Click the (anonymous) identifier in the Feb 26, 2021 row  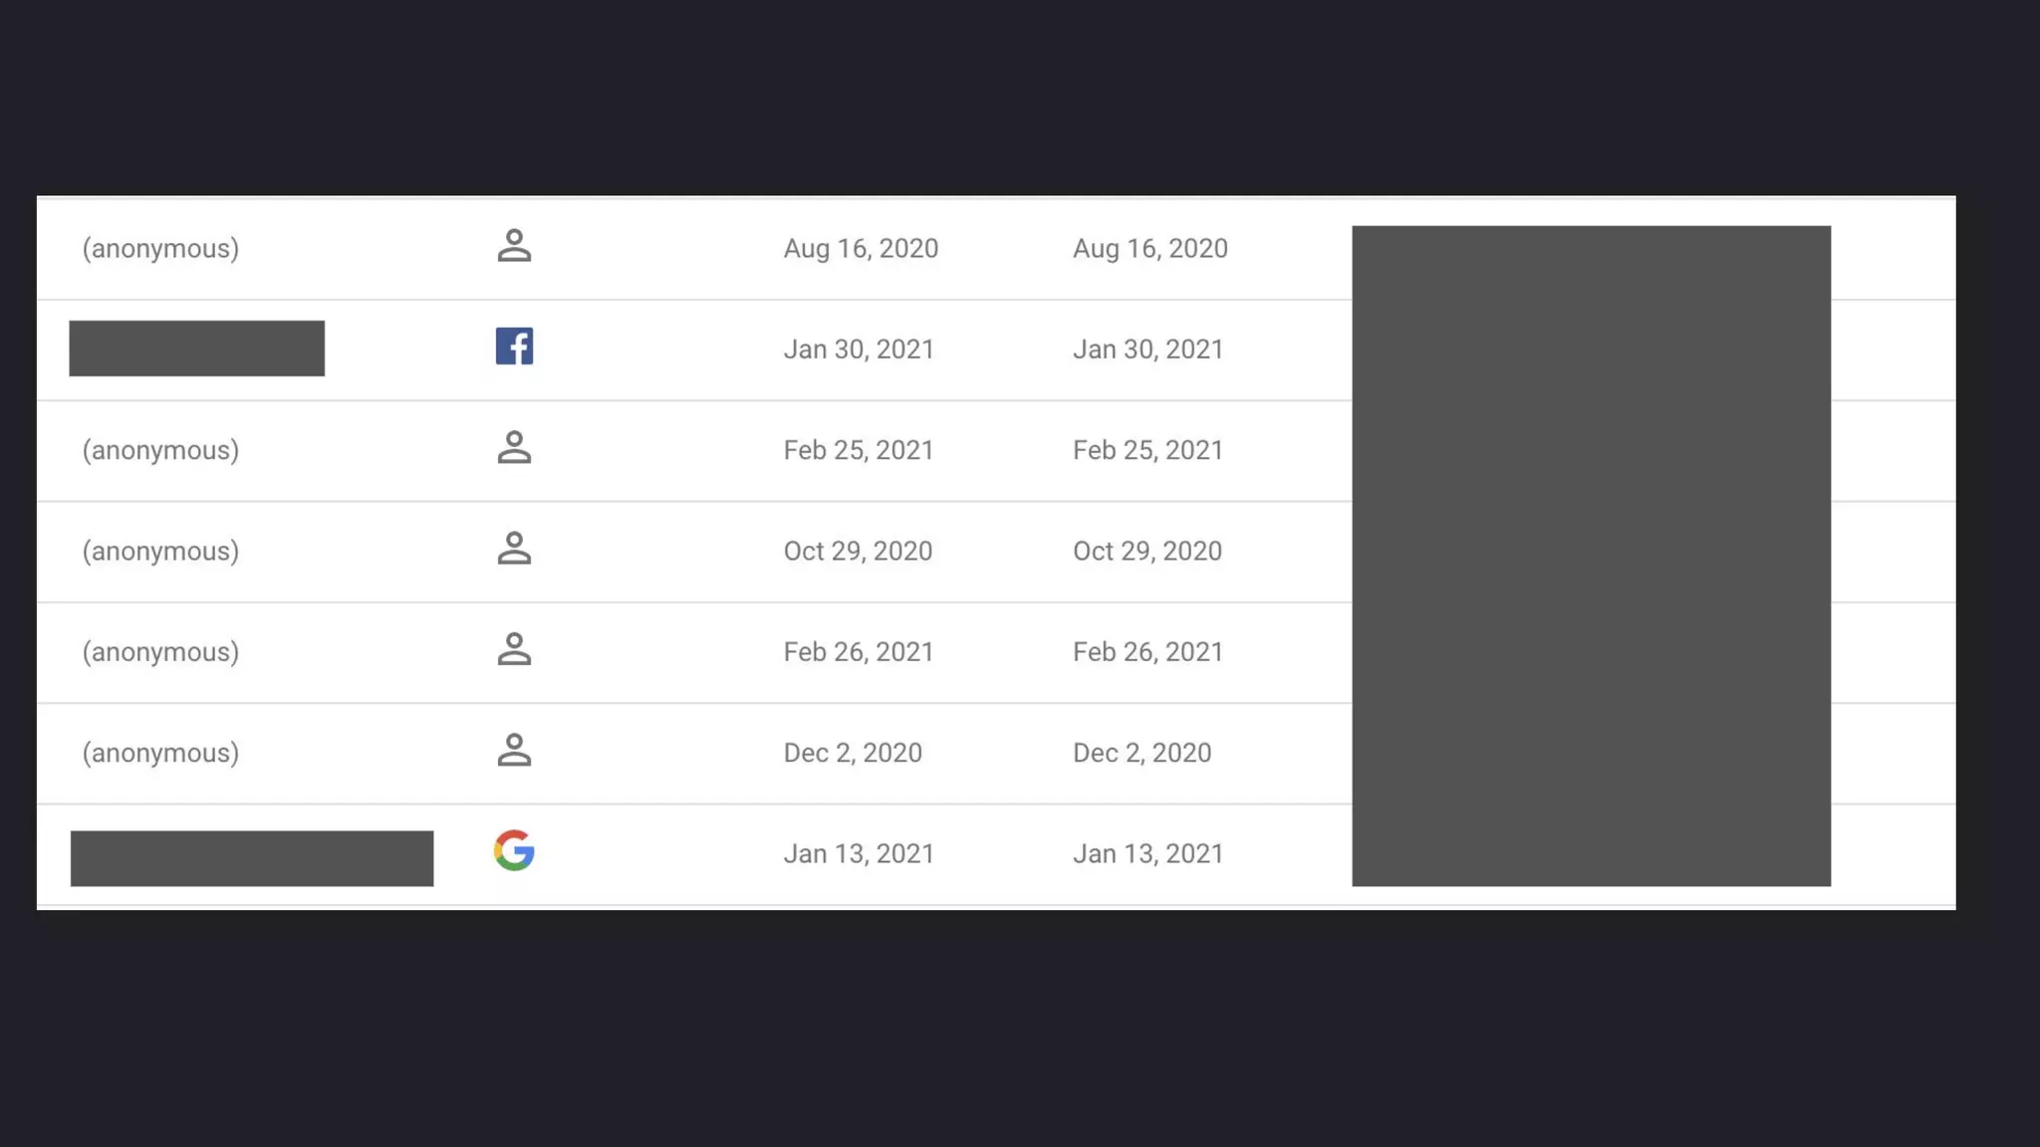click(x=160, y=652)
